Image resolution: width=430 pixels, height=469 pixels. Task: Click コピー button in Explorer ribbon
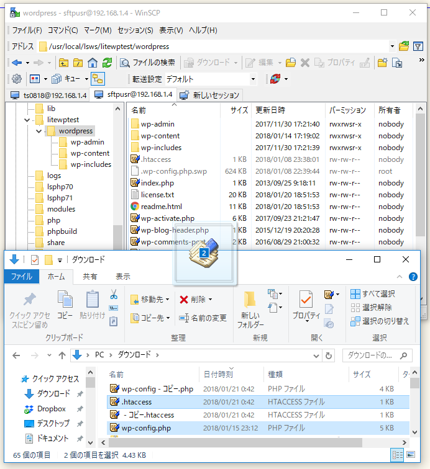pos(65,305)
